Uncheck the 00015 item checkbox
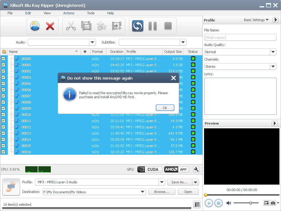The height and width of the screenshot is (211, 281). tap(3, 146)
